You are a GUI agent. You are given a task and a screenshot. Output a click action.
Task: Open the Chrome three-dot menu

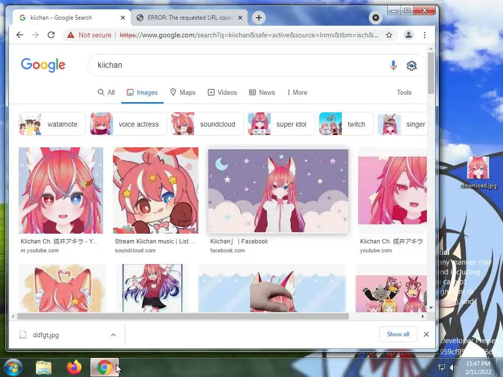tap(424, 35)
